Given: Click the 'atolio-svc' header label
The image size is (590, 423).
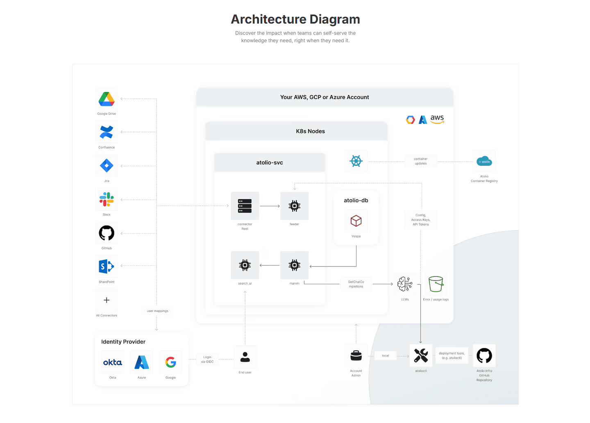Looking at the screenshot, I should (x=270, y=162).
